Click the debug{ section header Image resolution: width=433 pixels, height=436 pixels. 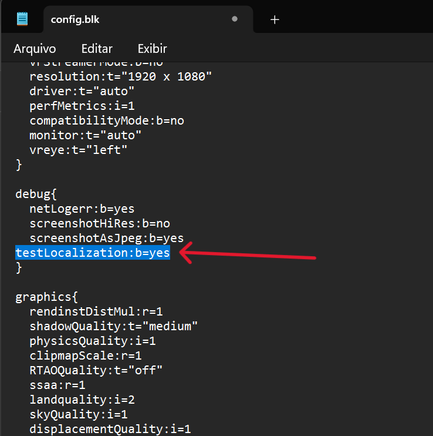pyautogui.click(x=36, y=194)
